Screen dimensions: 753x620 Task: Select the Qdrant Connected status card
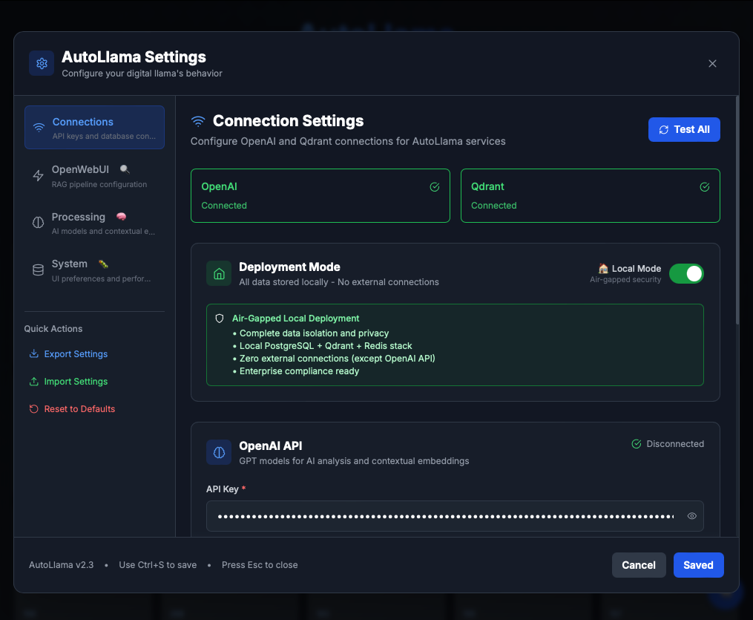pyautogui.click(x=591, y=195)
